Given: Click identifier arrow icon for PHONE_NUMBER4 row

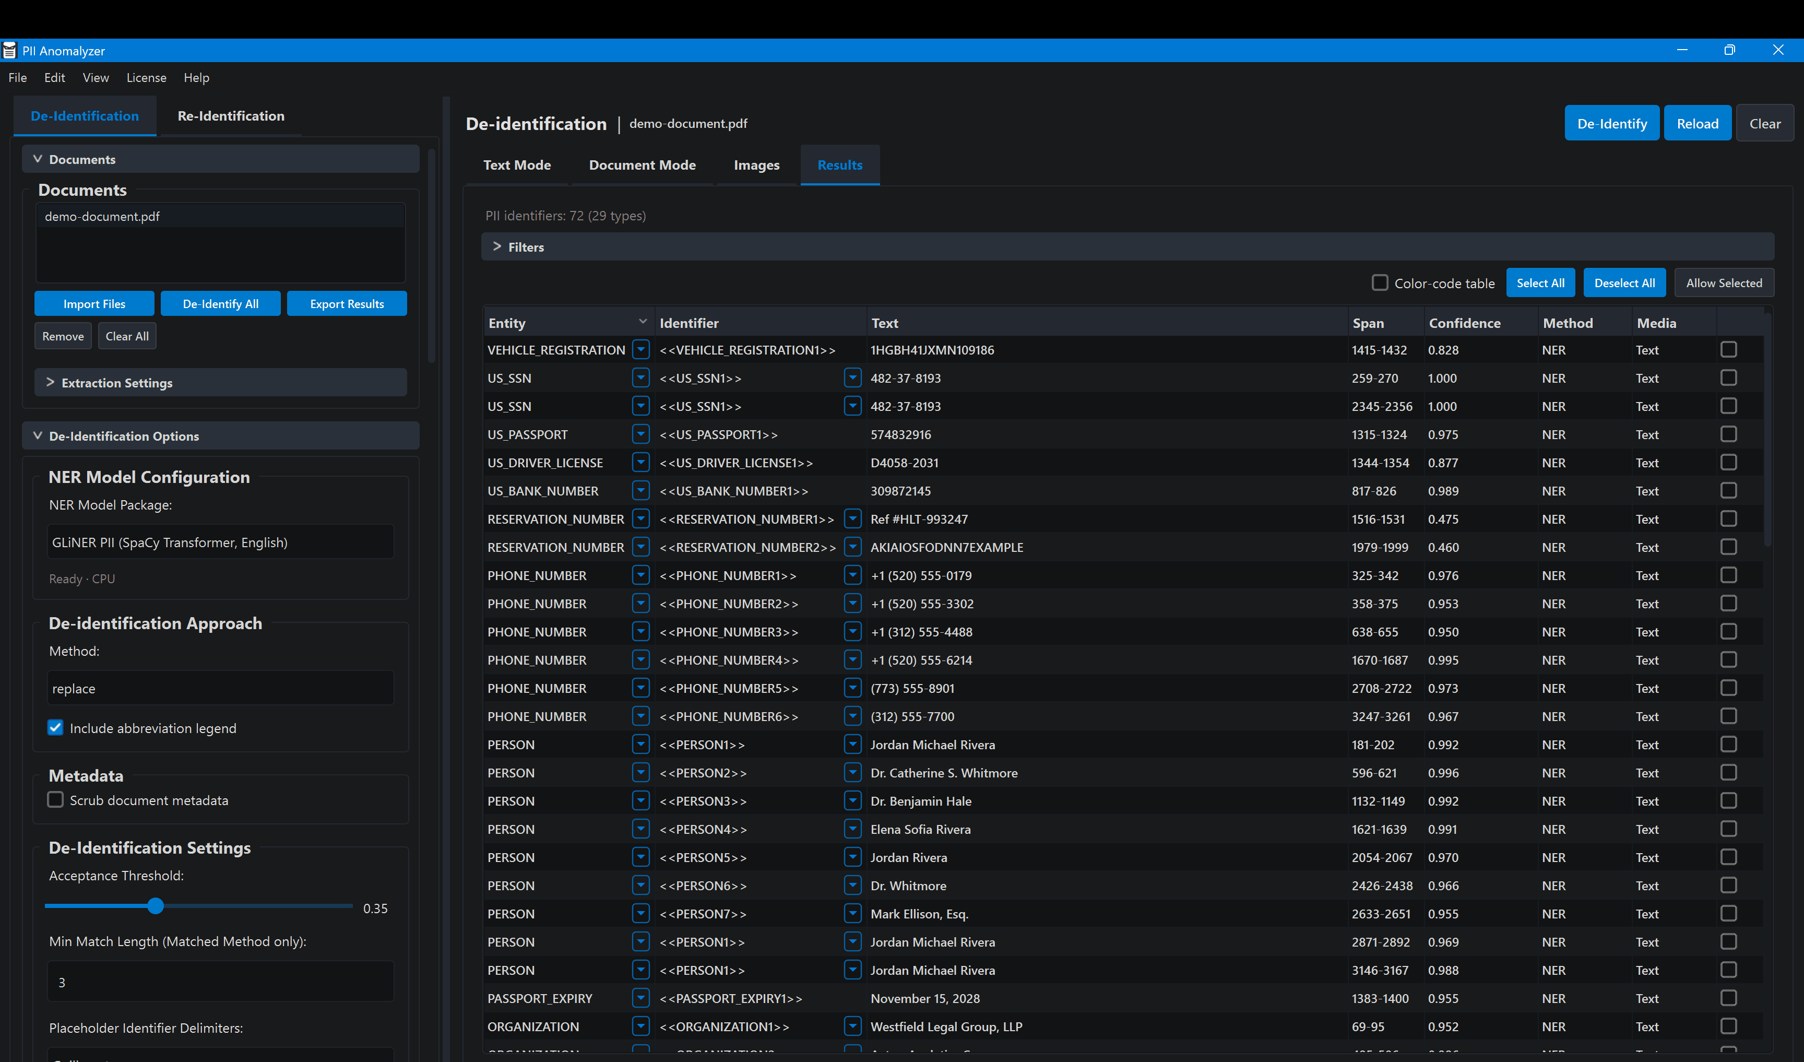Looking at the screenshot, I should click(x=852, y=659).
